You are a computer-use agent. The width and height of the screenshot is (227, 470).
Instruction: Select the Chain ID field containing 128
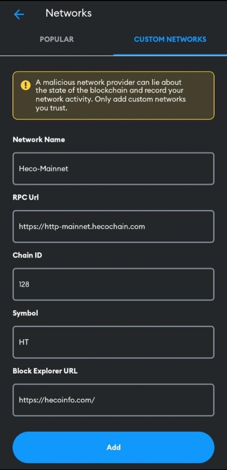(113, 284)
